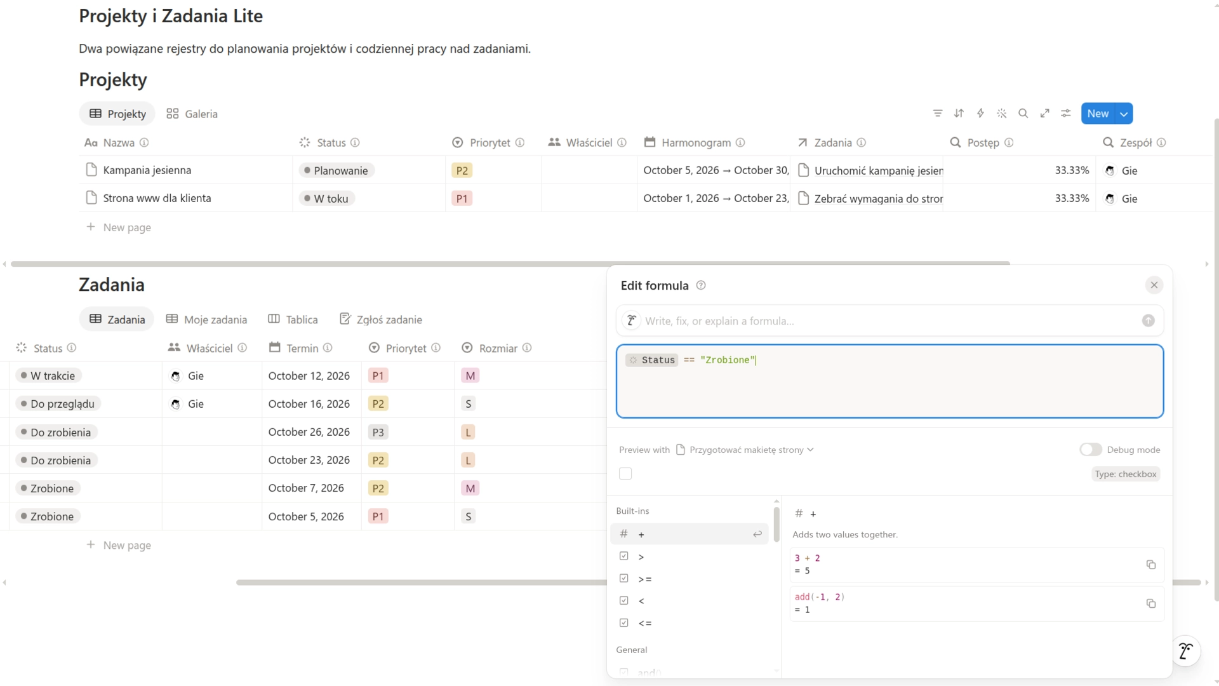The image size is (1219, 686).
Task: Click P1 priority tag for Strona www
Action: coord(462,198)
